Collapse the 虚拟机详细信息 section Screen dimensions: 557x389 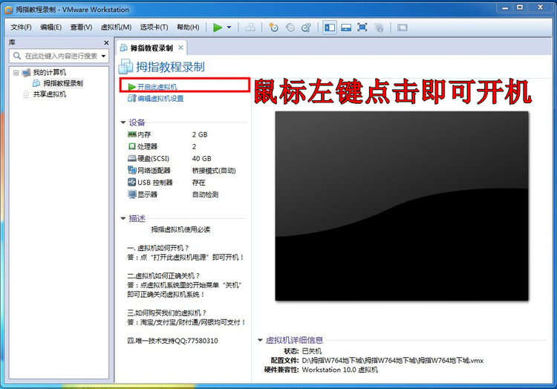click(x=260, y=340)
